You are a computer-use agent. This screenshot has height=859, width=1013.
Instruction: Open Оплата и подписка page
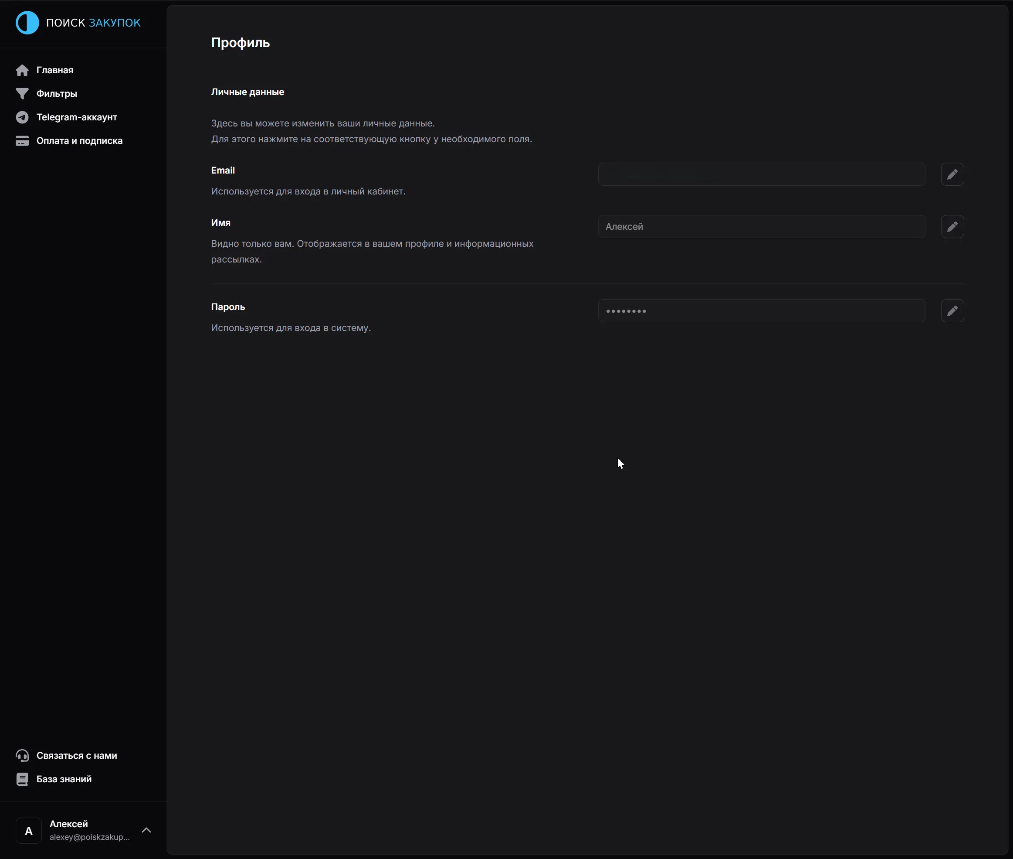pyautogui.click(x=79, y=141)
